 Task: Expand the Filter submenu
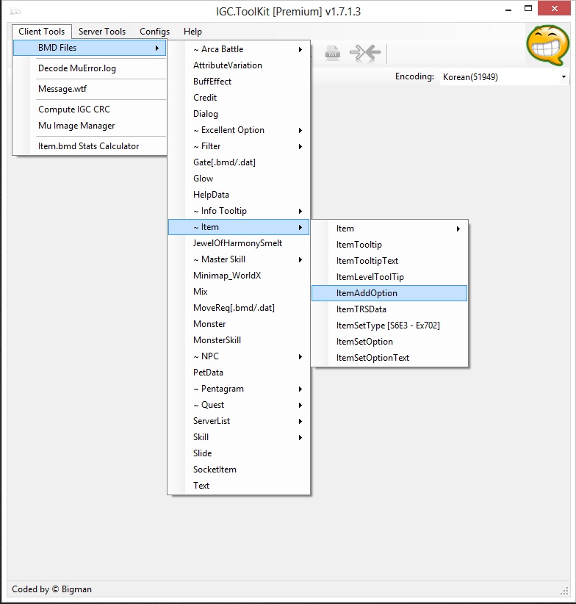pyautogui.click(x=239, y=146)
